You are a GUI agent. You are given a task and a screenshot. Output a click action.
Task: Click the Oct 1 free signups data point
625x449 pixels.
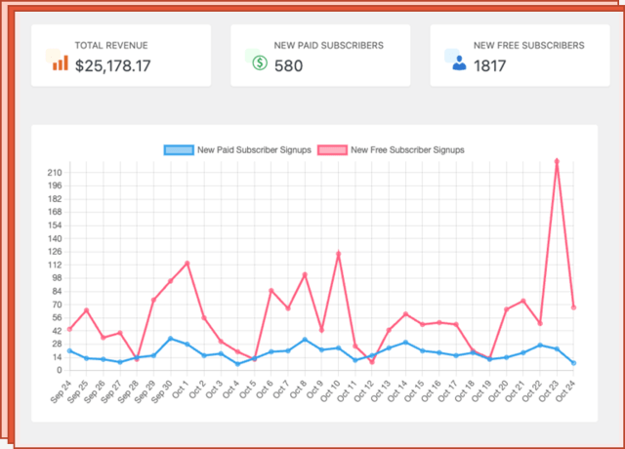tap(187, 264)
